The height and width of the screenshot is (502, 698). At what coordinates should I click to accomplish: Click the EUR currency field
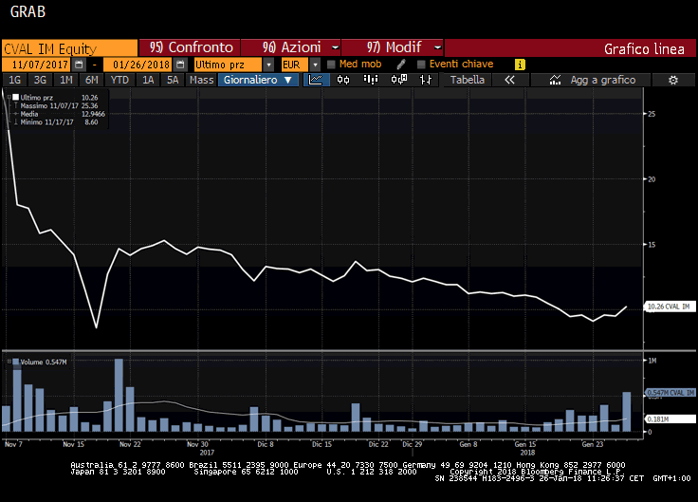[295, 65]
